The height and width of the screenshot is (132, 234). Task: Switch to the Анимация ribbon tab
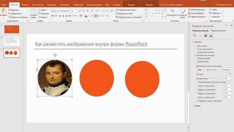65,5
